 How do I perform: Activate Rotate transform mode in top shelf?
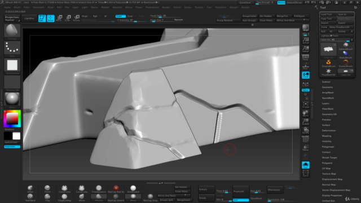click(76, 18)
